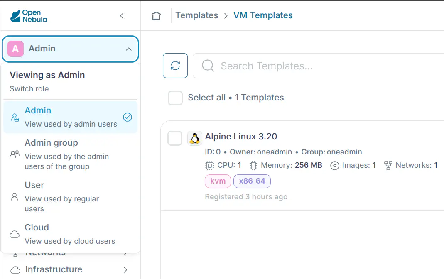Open the VM Templates breadcrumb link

pos(263,15)
